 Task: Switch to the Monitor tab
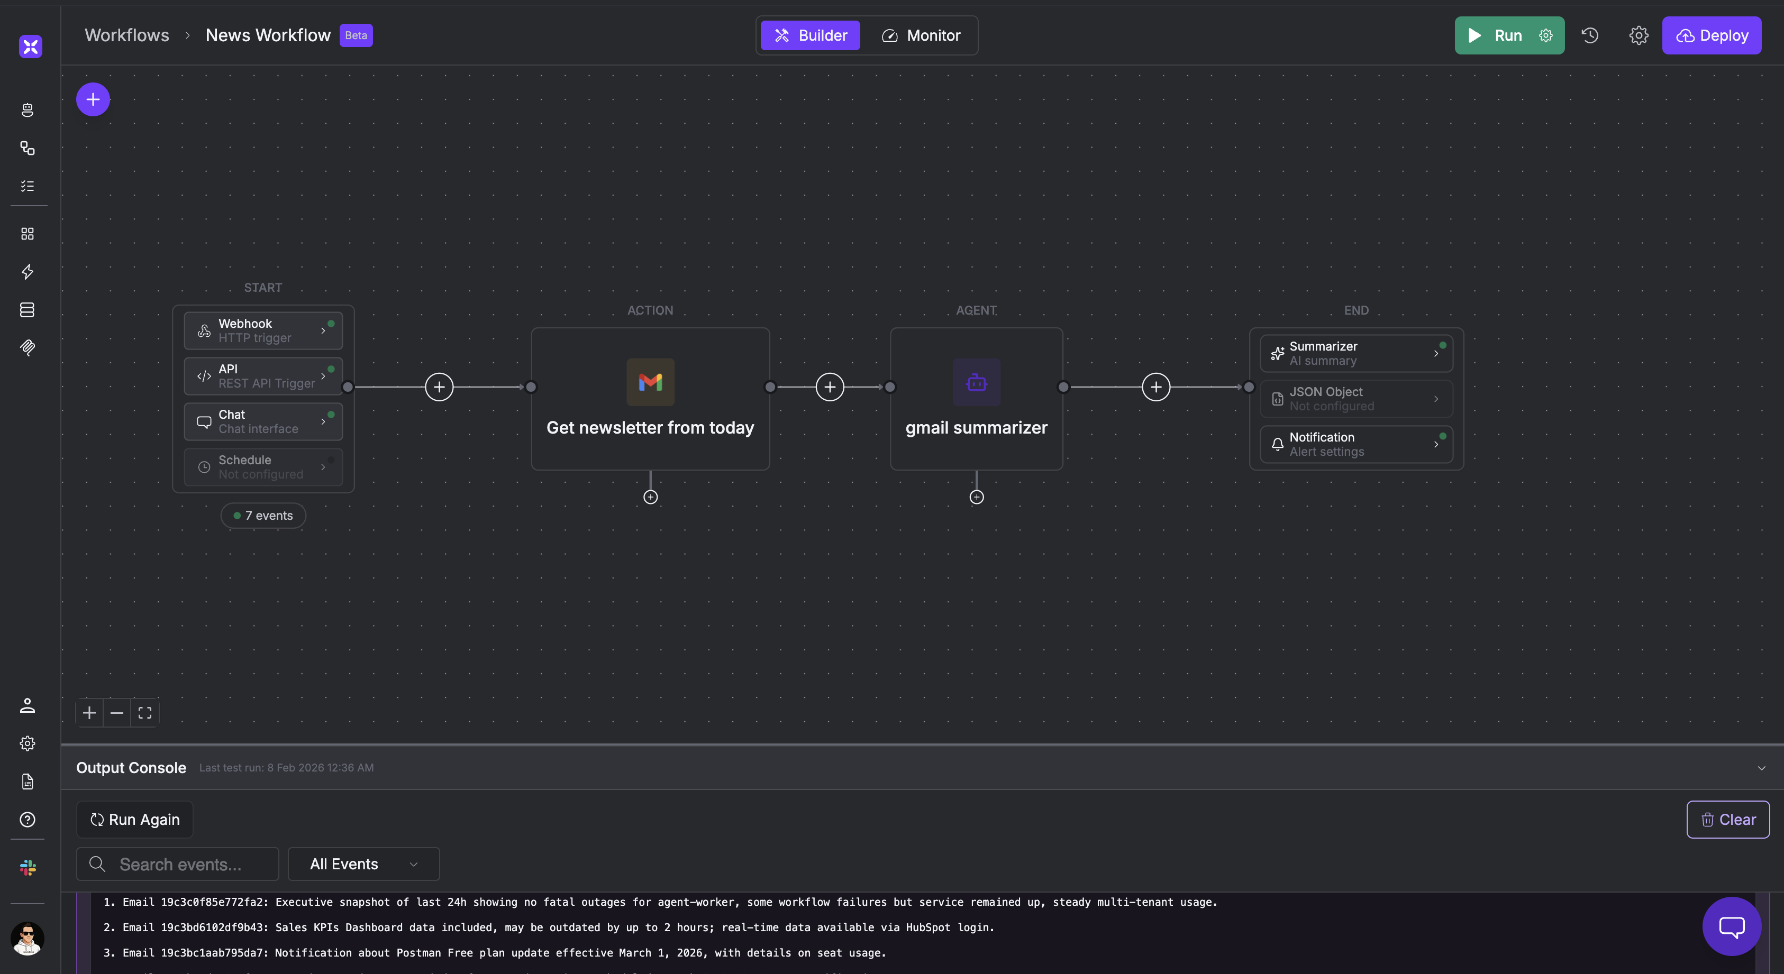pos(921,35)
